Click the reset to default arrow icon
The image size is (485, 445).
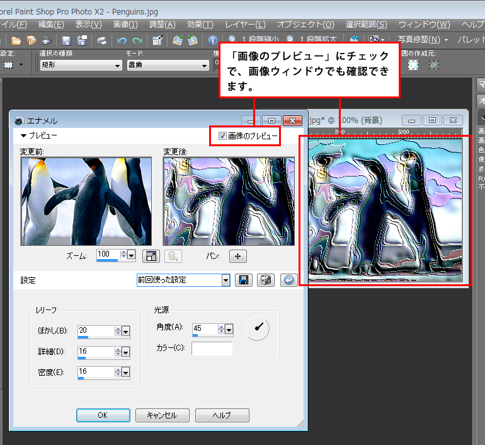click(x=289, y=280)
